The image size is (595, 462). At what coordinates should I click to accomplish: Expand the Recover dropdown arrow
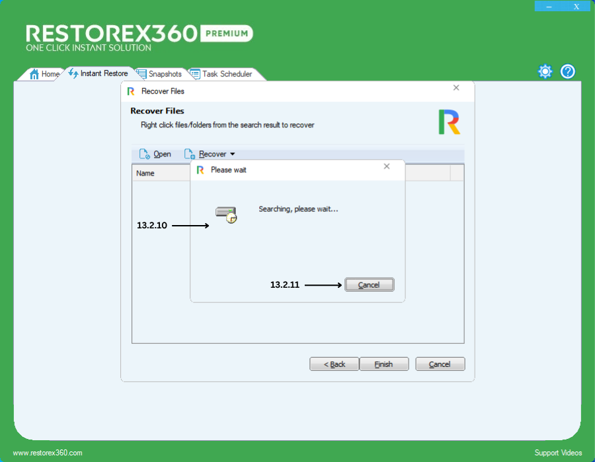pos(232,154)
